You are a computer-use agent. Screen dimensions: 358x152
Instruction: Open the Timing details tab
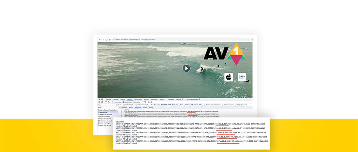pyautogui.click(x=151, y=108)
